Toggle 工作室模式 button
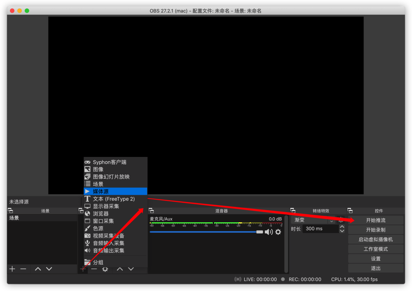412x291 pixels. point(376,249)
